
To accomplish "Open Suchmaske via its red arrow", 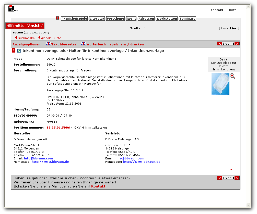I will (16, 37).
